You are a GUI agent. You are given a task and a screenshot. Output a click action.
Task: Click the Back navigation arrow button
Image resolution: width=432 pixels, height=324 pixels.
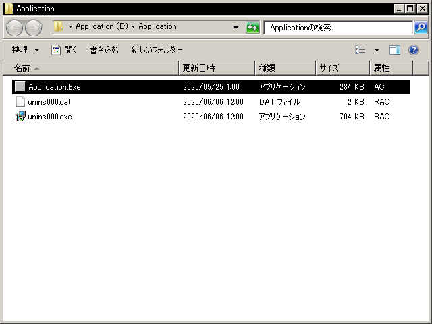click(15, 28)
